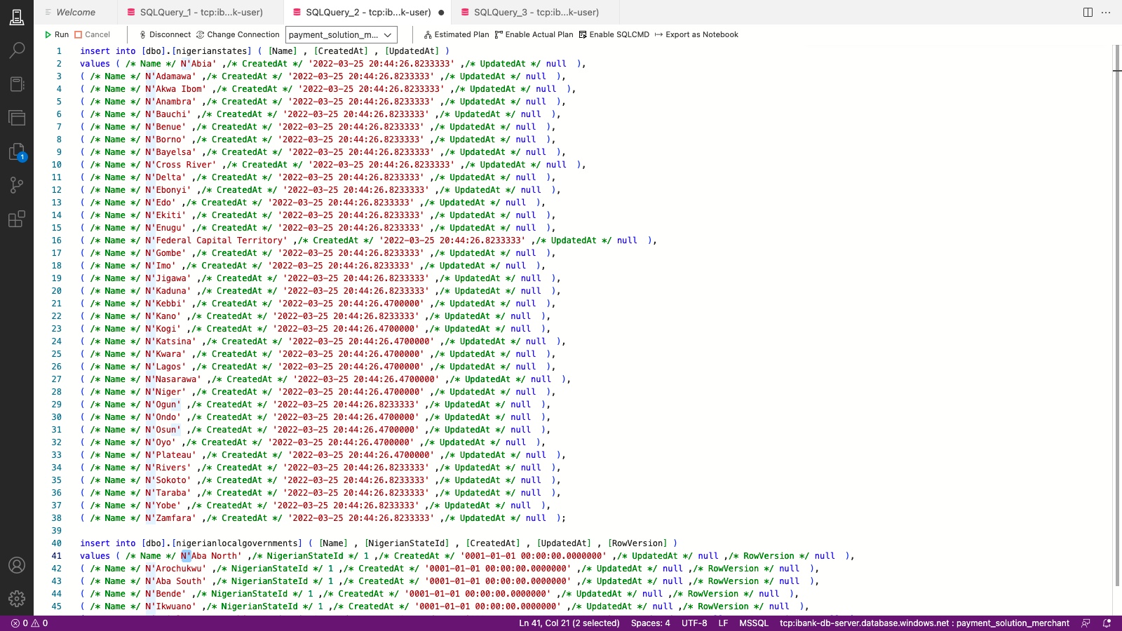Open the Connections view in the activity bar
This screenshot has height=631, width=1122.
[x=17, y=17]
